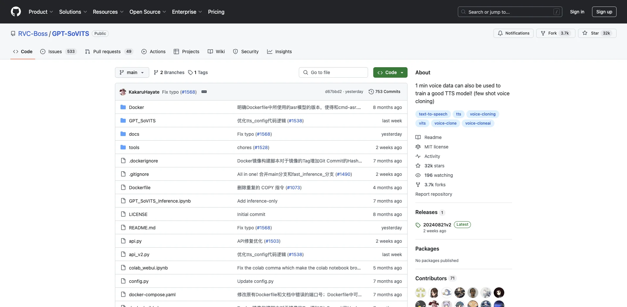
Task: Open the Open Source menu
Action: pos(148,12)
